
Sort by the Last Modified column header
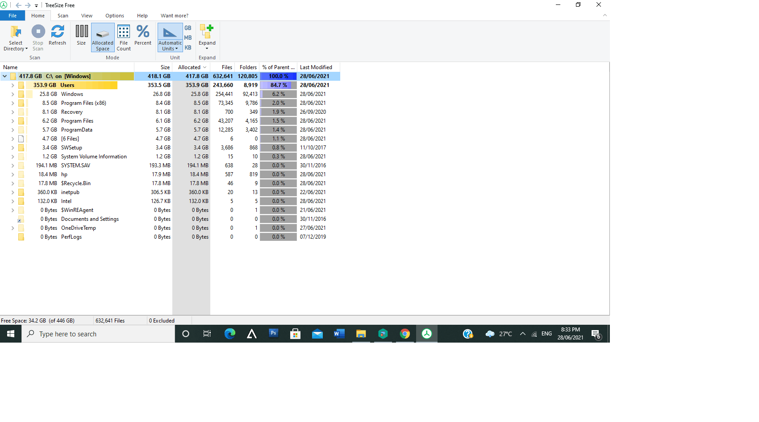(x=319, y=67)
